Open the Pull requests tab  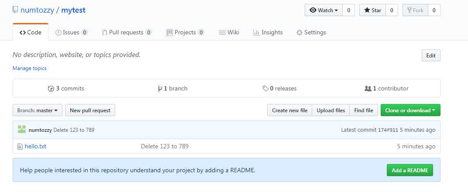coord(127,33)
